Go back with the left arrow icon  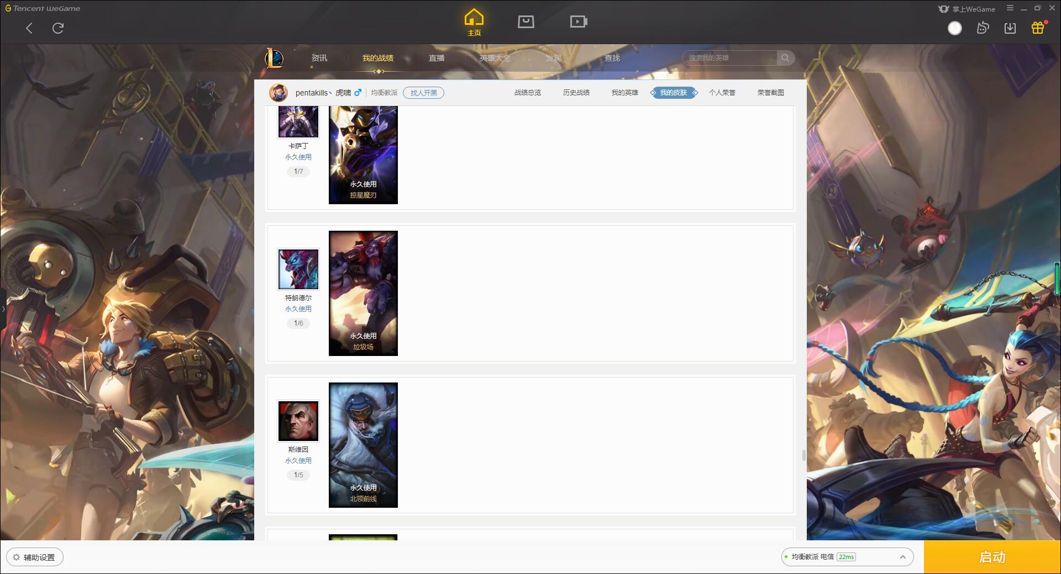pos(29,28)
